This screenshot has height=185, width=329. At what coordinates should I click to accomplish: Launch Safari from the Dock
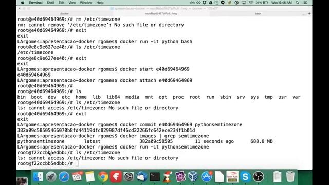point(64,177)
